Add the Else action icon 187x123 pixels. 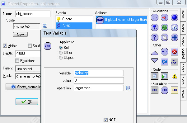click(165, 52)
